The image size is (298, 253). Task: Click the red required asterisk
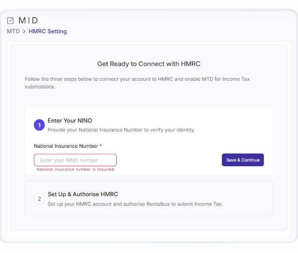tap(101, 146)
